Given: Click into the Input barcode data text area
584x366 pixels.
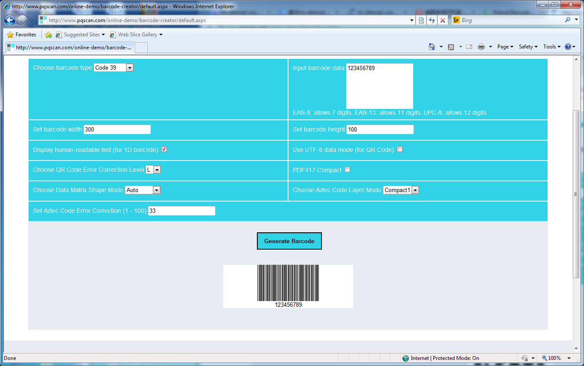Looking at the screenshot, I should (380, 86).
